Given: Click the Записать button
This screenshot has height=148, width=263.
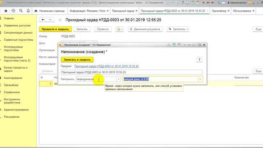Looking at the screenshot, I should [x=82, y=29].
